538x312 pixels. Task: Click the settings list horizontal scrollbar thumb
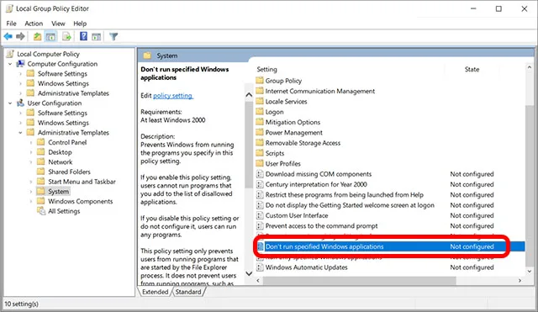[360, 281]
